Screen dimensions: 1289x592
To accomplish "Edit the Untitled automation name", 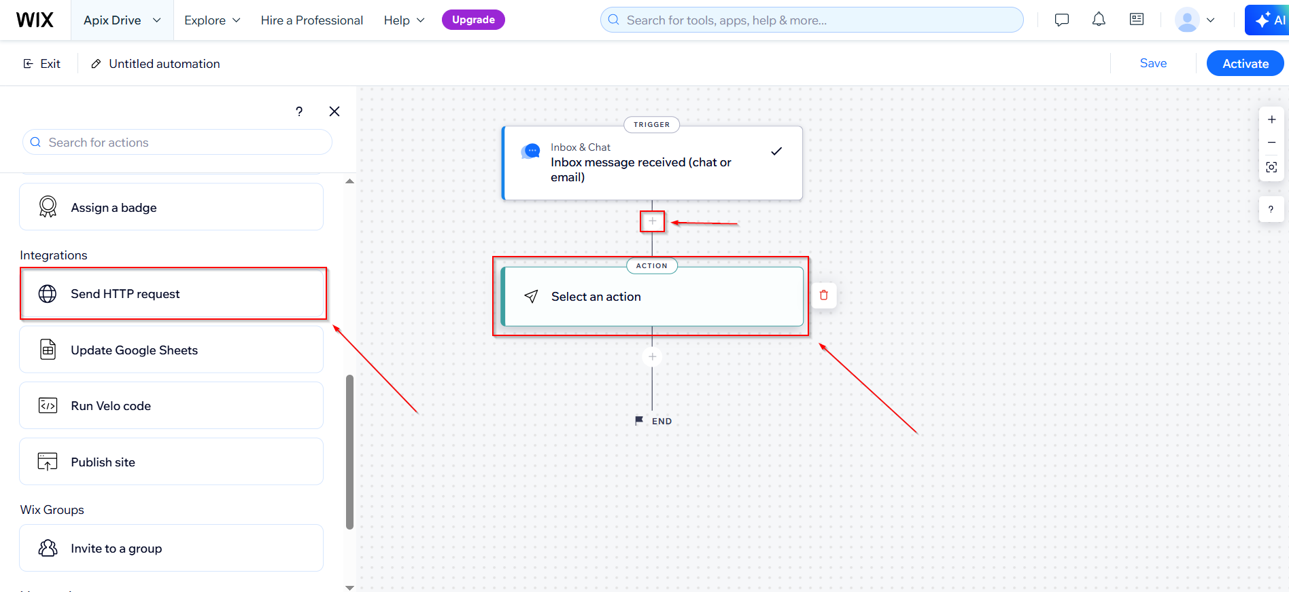I will pyautogui.click(x=165, y=64).
